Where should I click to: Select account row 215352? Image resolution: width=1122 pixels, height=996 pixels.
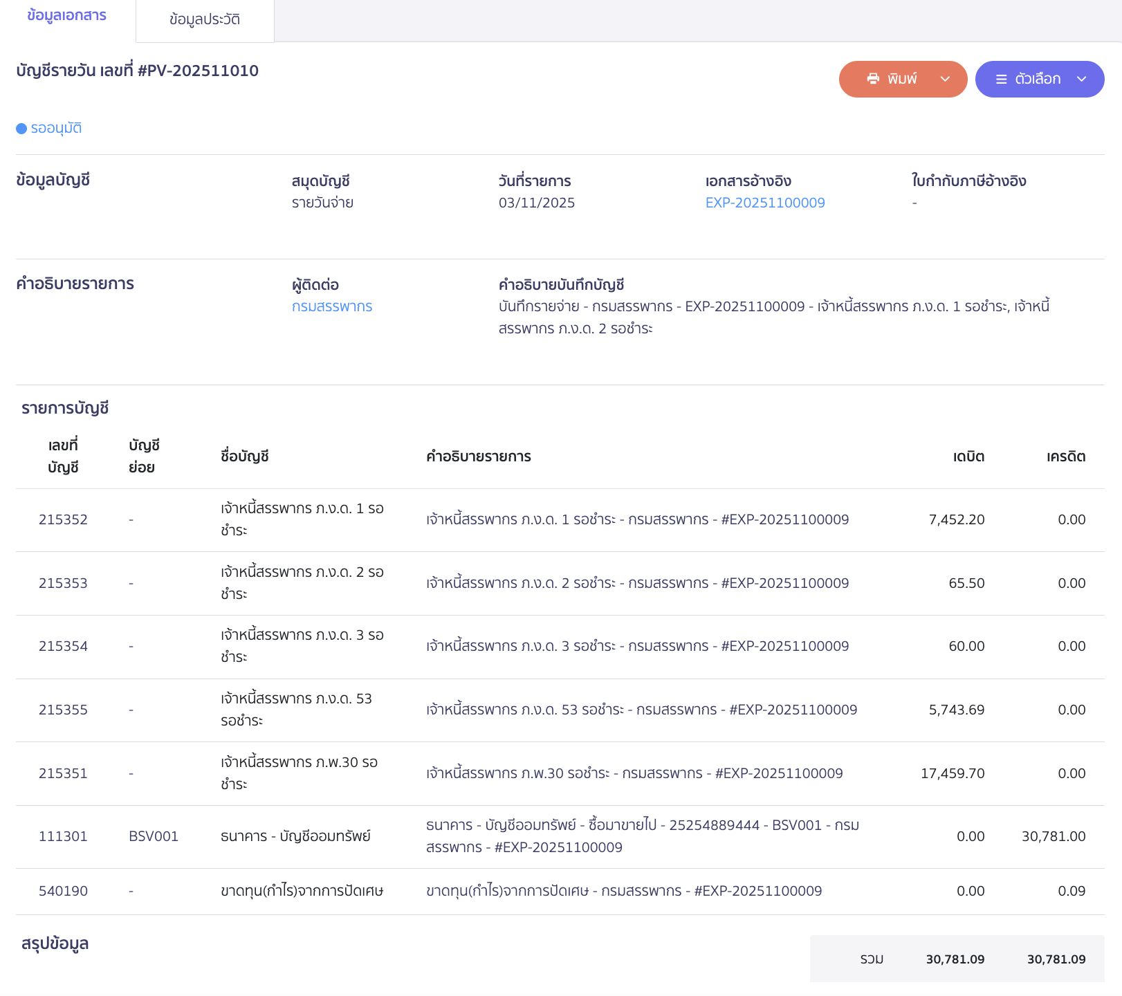[x=63, y=519]
